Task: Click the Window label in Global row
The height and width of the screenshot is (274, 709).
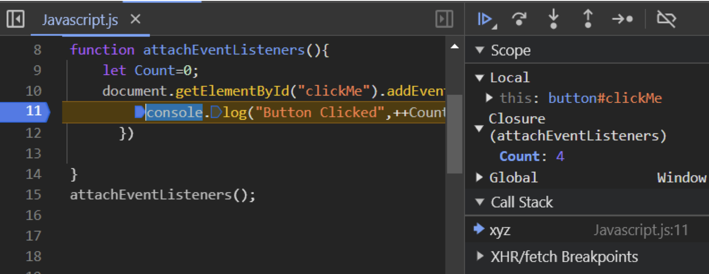Action: (x=682, y=178)
